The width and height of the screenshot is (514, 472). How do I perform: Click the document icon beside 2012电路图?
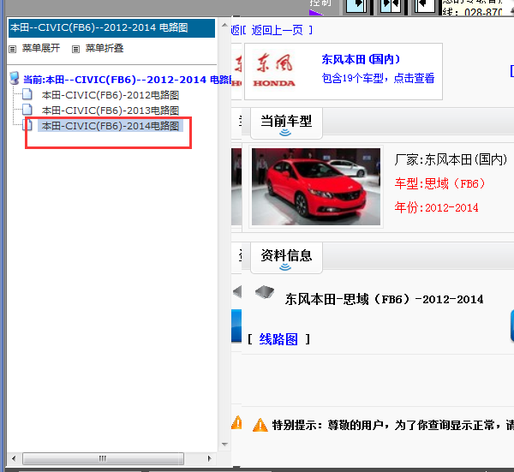[27, 94]
